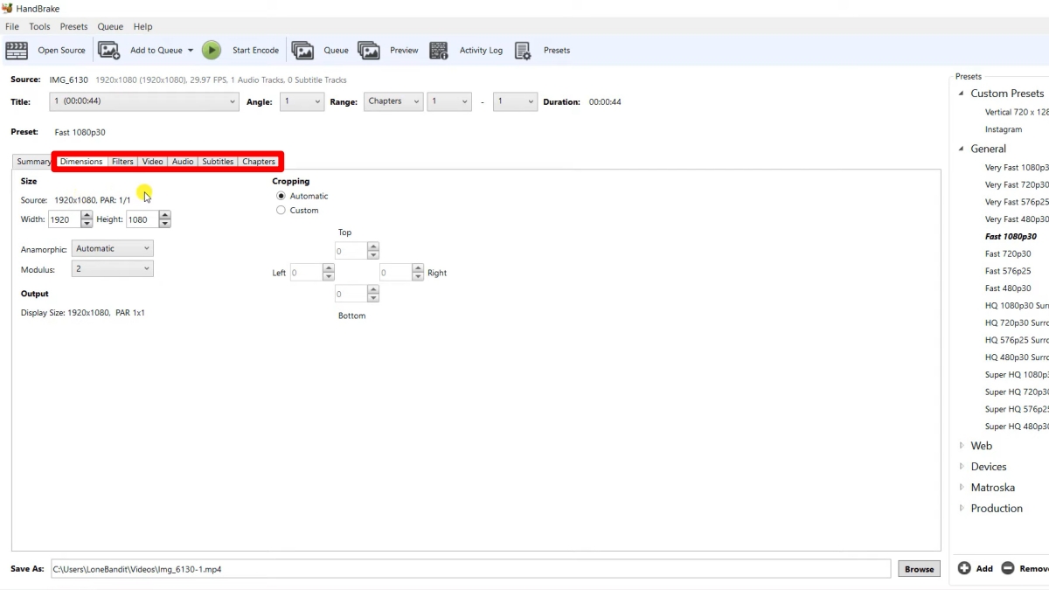Switch to the Video tab
Image resolution: width=1049 pixels, height=590 pixels.
(153, 162)
